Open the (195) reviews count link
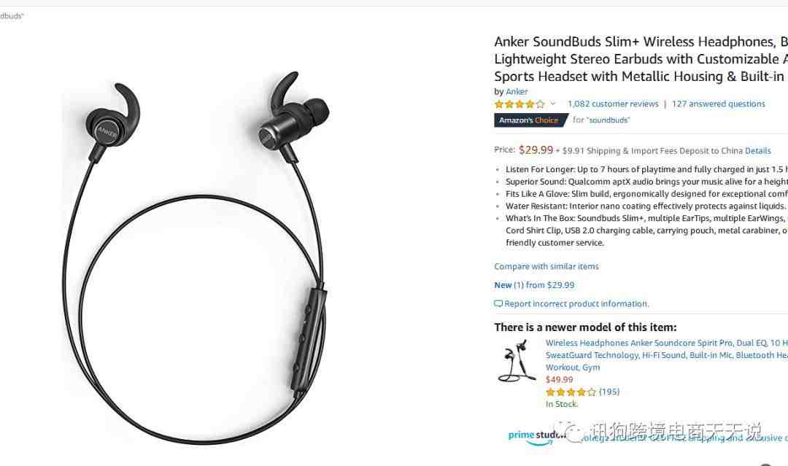 (609, 392)
